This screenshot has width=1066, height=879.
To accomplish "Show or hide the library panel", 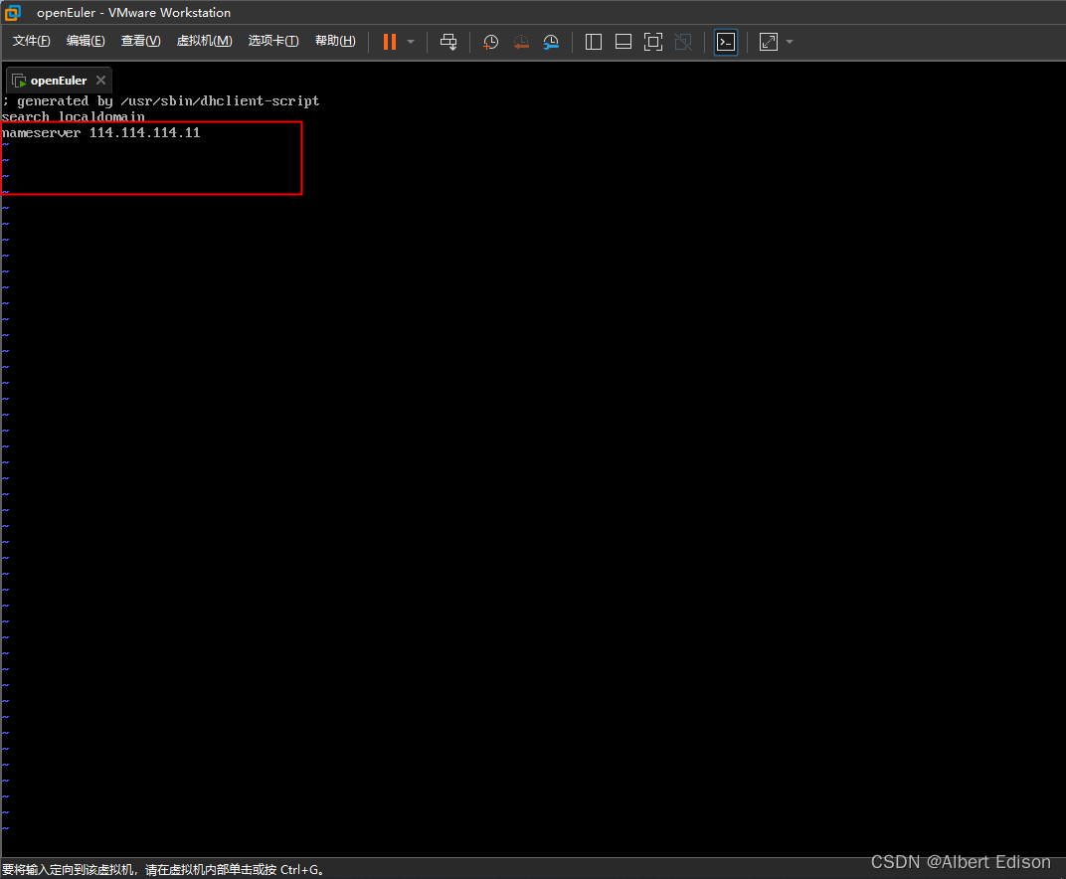I will [593, 41].
